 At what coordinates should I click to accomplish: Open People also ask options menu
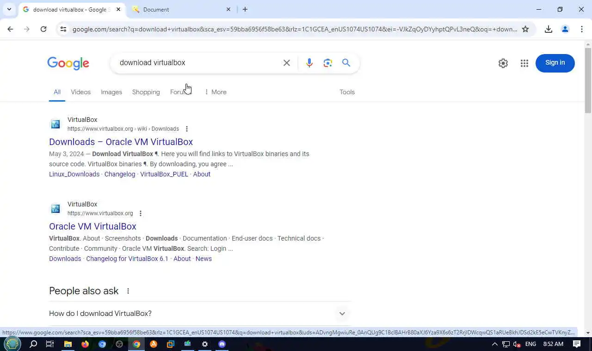[x=128, y=291]
